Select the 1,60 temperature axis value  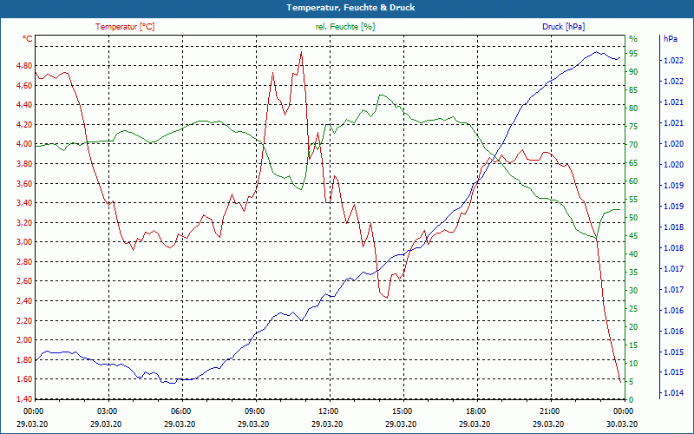coord(24,378)
